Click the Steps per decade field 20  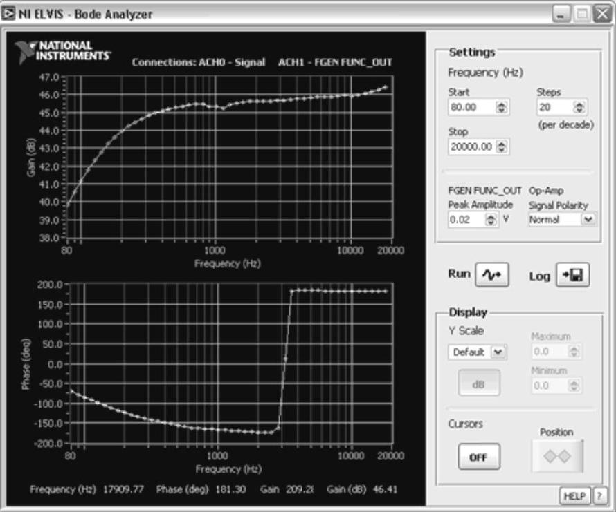(x=554, y=107)
